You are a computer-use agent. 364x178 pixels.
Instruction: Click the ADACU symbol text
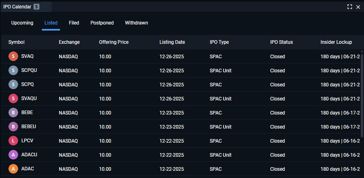click(29, 155)
